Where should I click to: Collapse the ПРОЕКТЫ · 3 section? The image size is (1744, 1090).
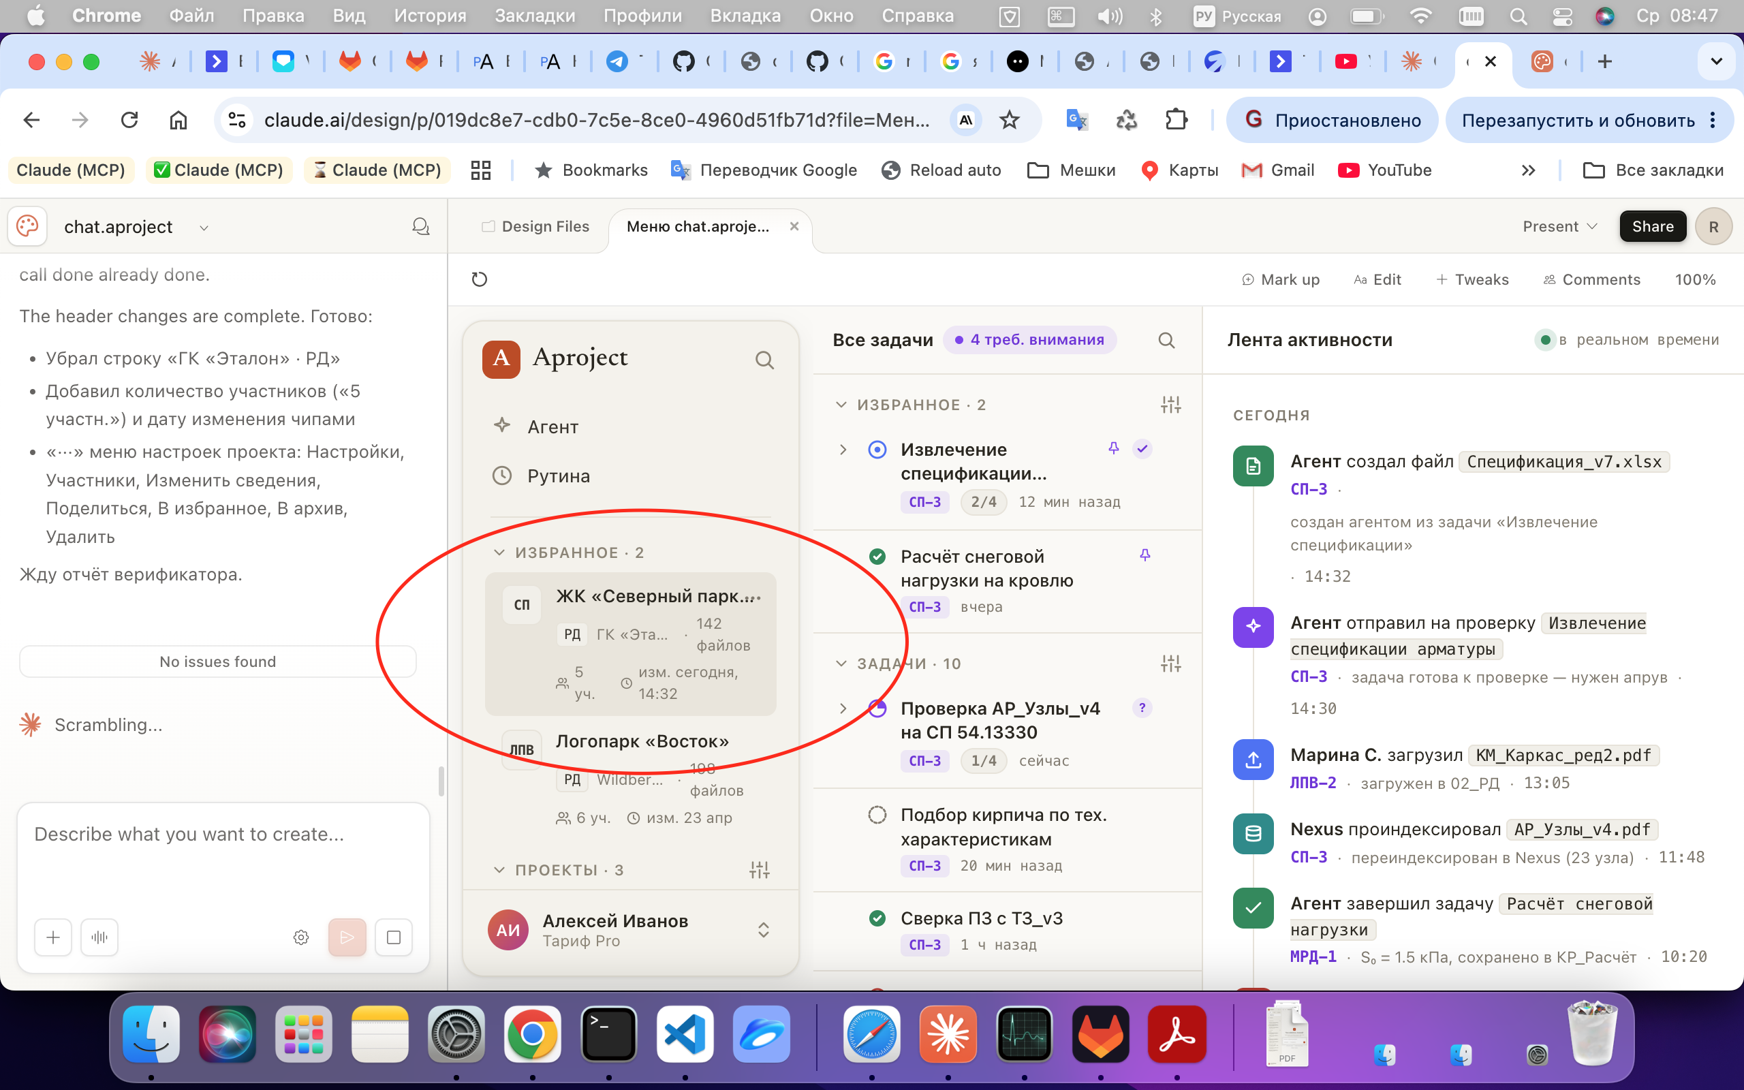499,870
